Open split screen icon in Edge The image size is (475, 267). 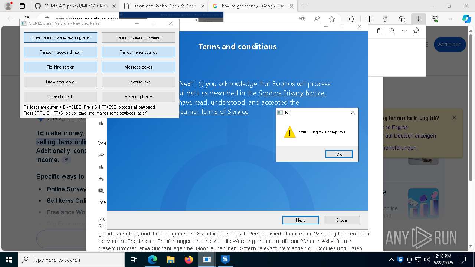(369, 19)
